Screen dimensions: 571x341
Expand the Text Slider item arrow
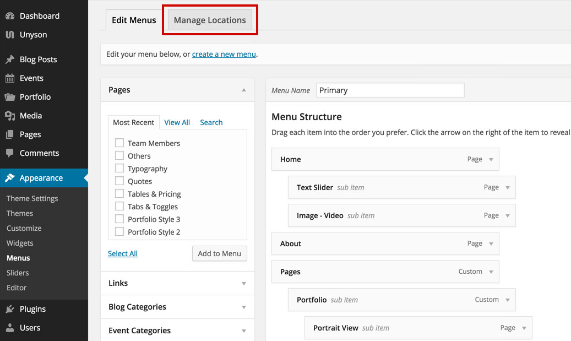[508, 188]
